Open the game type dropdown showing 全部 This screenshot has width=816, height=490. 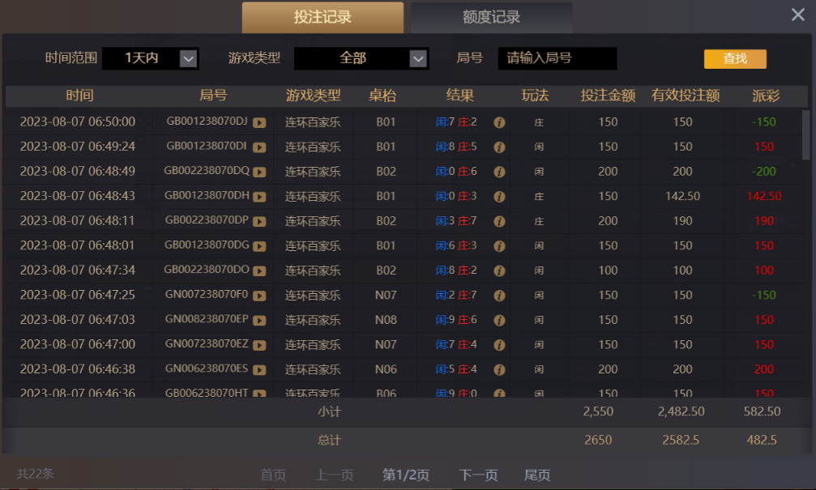coord(361,58)
